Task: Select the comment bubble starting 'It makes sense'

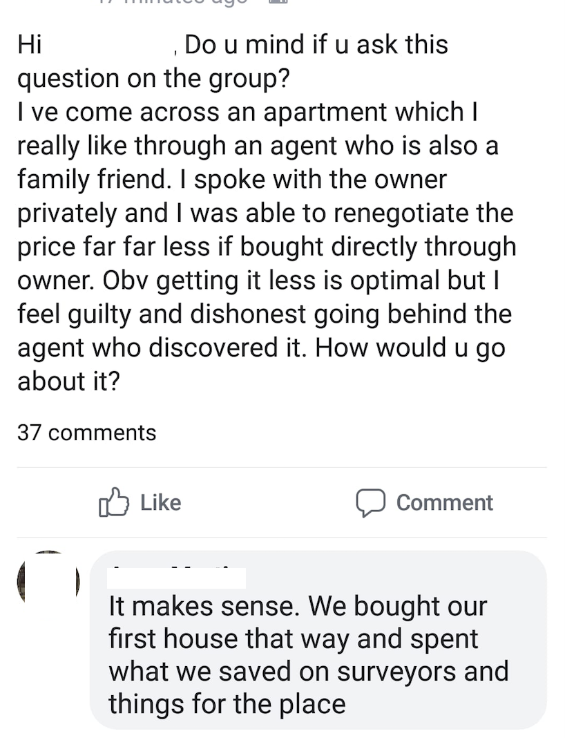Action: pos(318,639)
